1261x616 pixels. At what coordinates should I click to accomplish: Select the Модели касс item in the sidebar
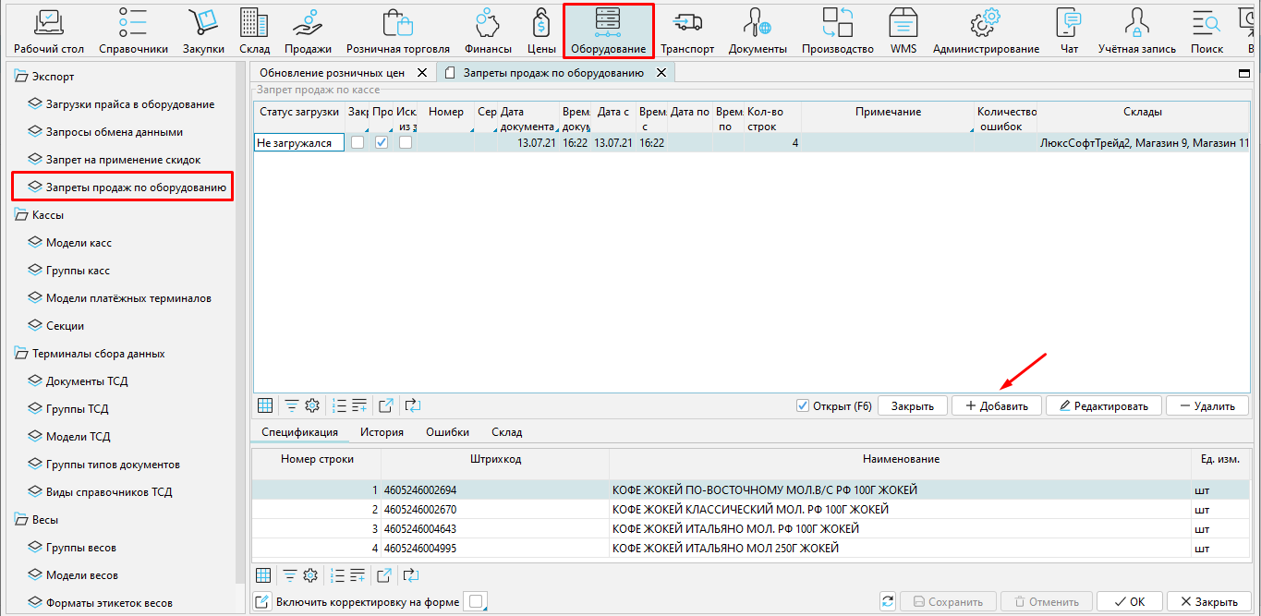click(79, 243)
